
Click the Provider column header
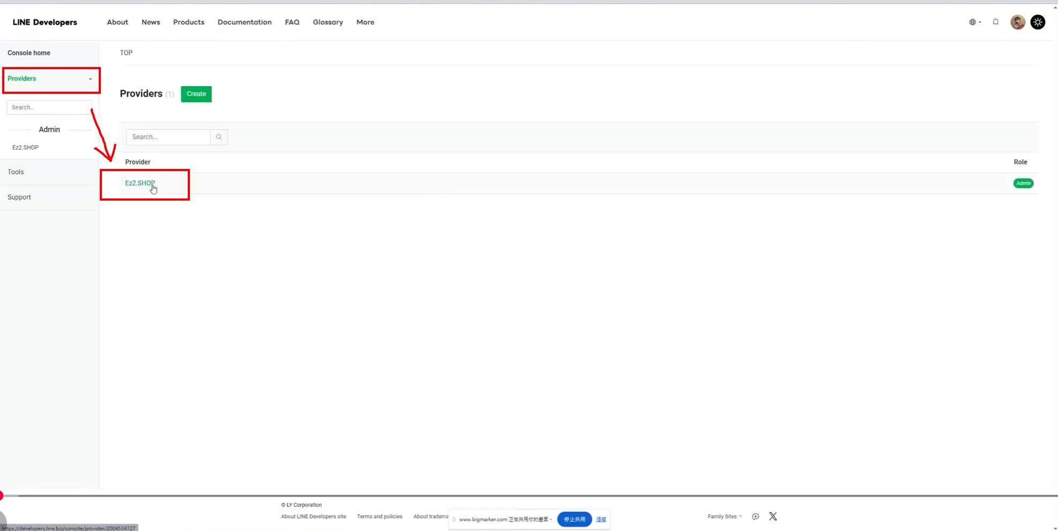point(138,162)
